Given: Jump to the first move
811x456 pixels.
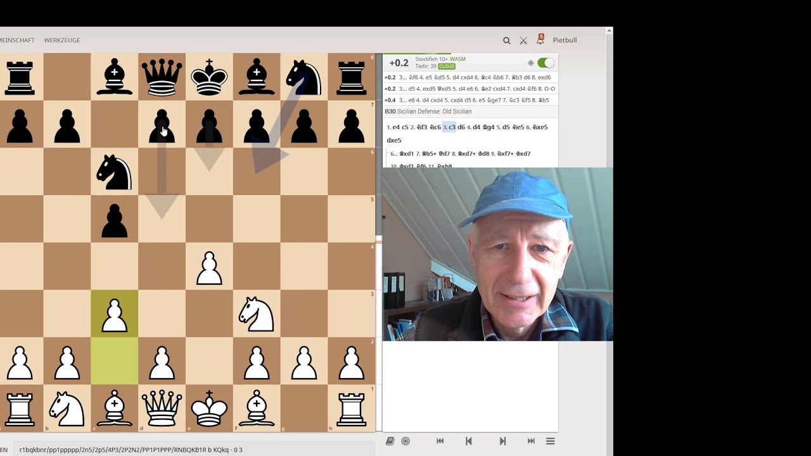Looking at the screenshot, I should (x=440, y=441).
